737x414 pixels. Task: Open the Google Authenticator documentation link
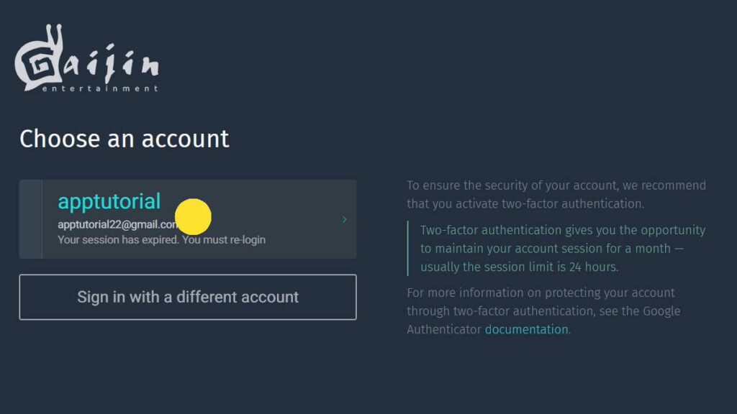pyautogui.click(x=526, y=330)
